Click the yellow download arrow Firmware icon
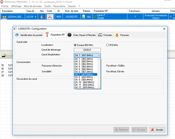 pyautogui.click(x=117, y=35)
